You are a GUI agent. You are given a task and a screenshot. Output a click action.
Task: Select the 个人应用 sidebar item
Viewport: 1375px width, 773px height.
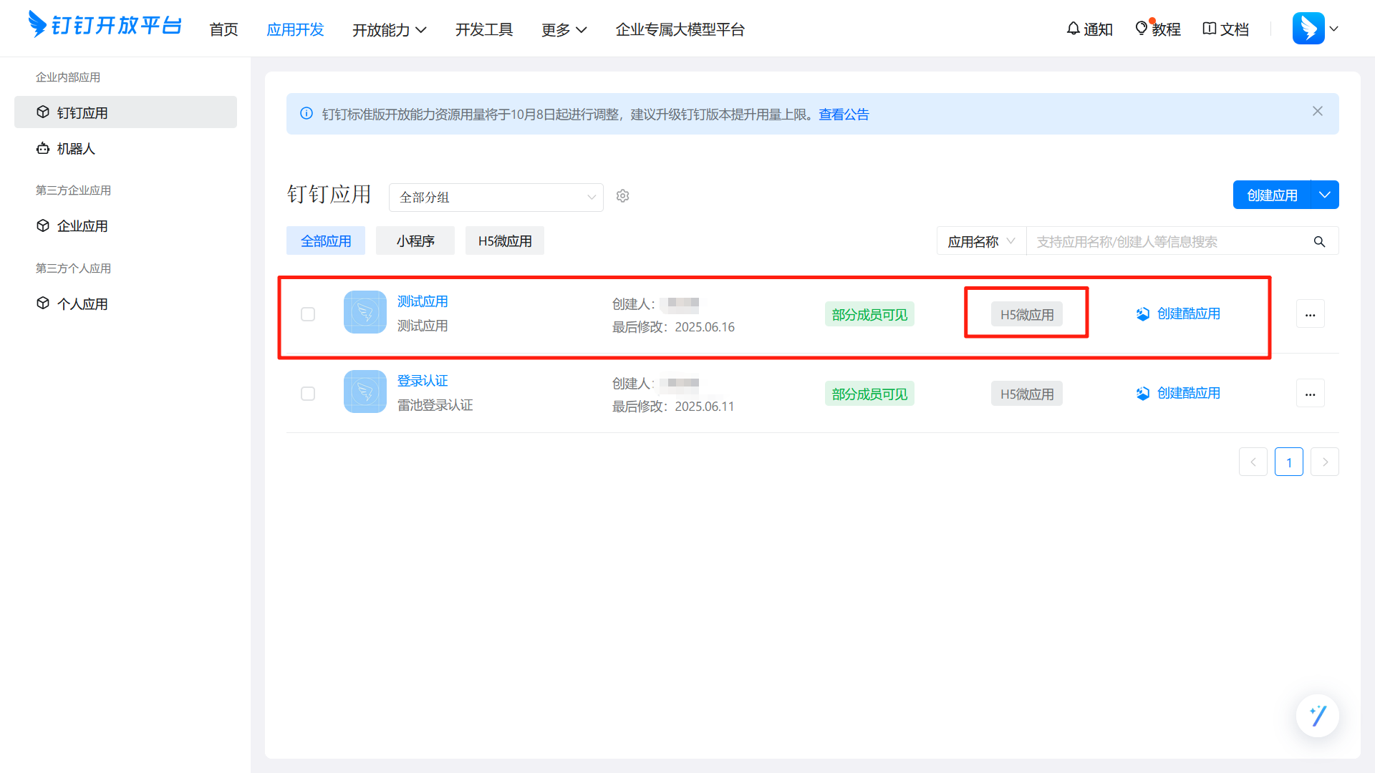(x=125, y=303)
